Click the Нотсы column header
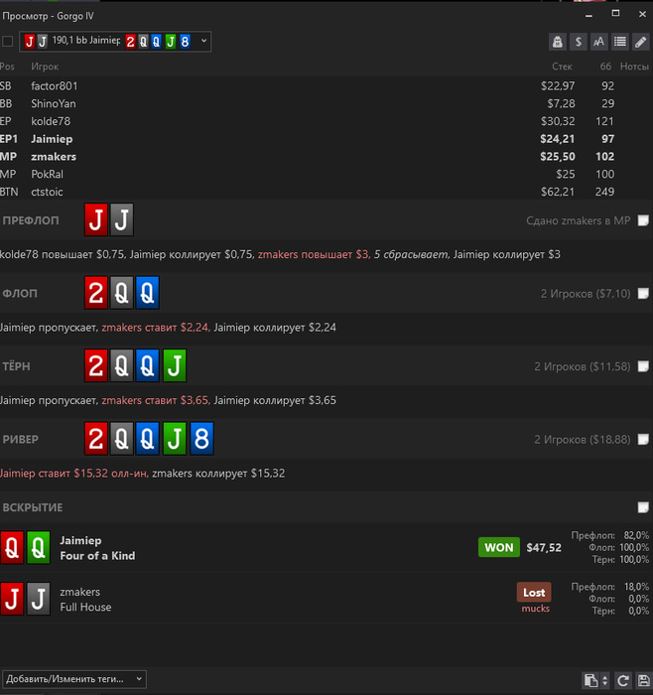 coord(634,67)
